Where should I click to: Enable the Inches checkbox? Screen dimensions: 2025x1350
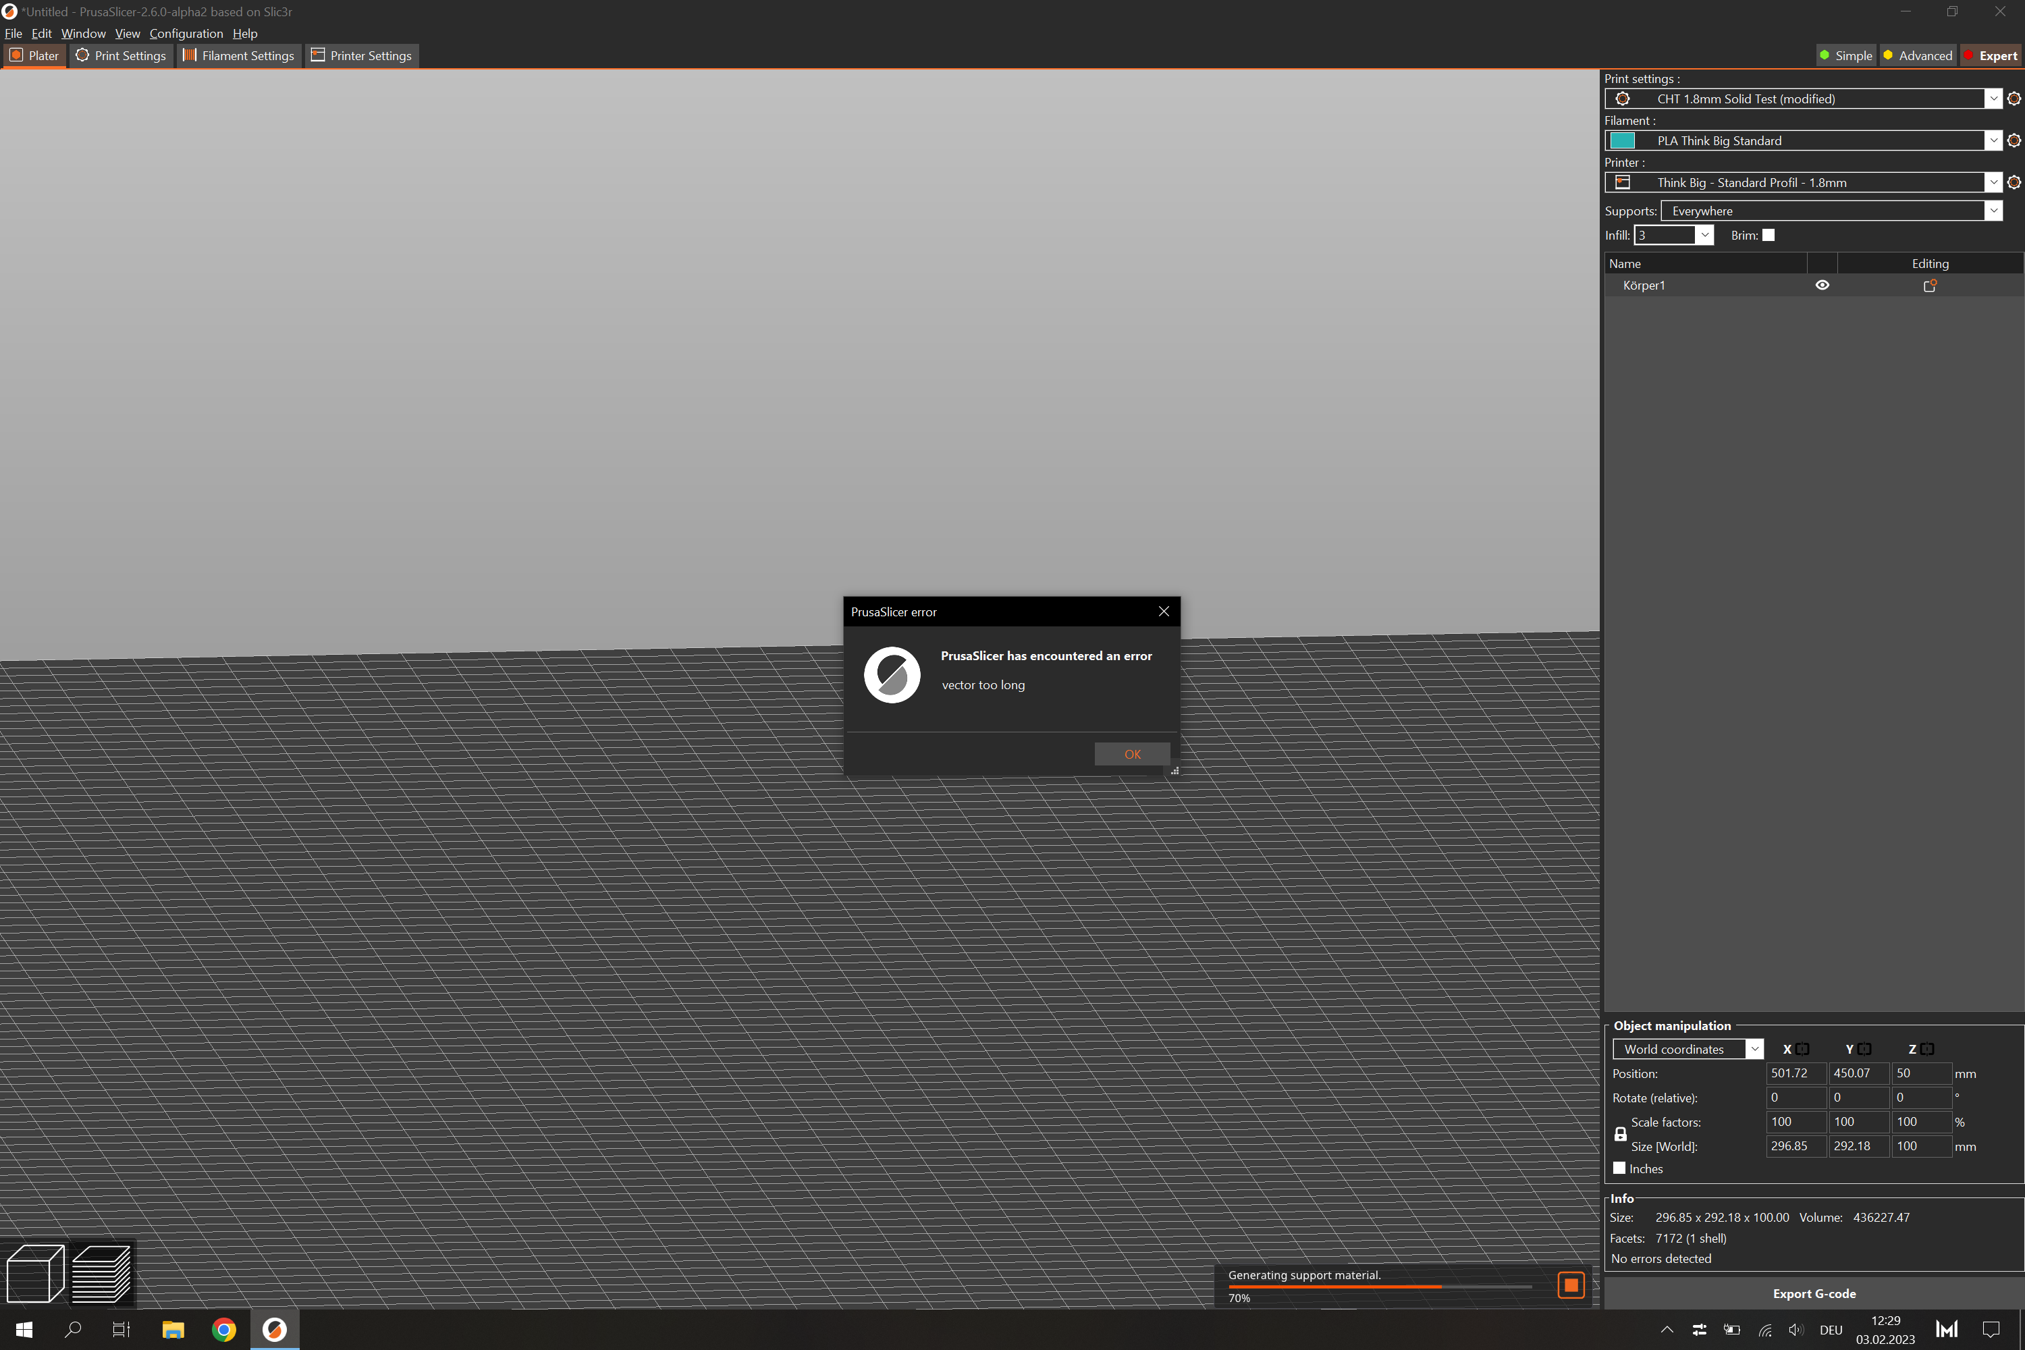[x=1619, y=1168]
